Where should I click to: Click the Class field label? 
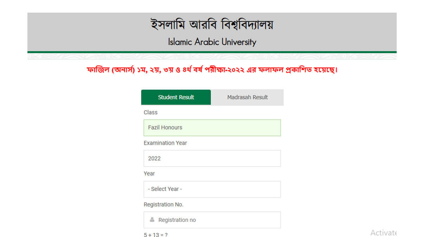coord(151,112)
